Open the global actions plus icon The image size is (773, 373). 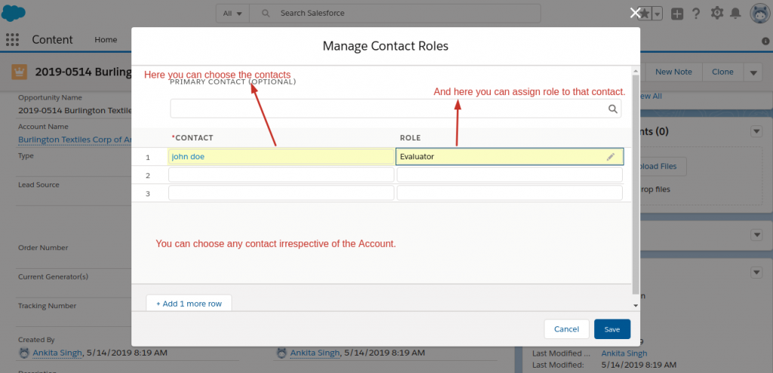point(677,14)
